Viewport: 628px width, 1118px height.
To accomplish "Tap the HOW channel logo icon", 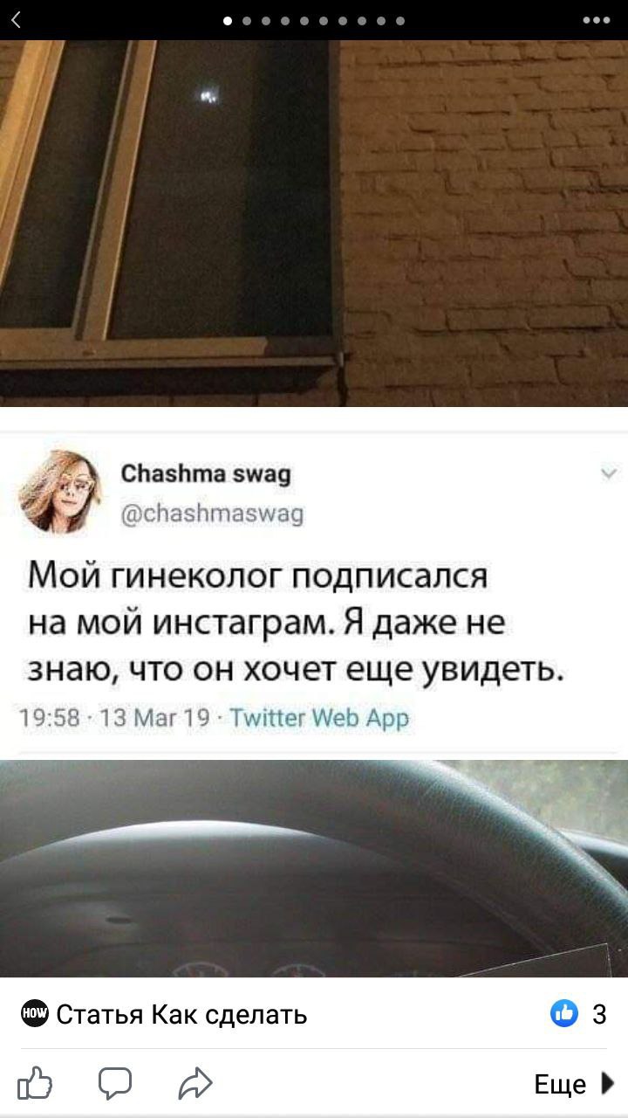I will click(34, 1015).
